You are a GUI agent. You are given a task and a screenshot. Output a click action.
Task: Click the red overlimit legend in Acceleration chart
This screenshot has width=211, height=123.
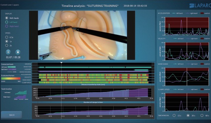coord(202,13)
